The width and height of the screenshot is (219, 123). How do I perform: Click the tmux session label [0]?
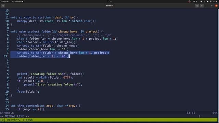(3, 120)
